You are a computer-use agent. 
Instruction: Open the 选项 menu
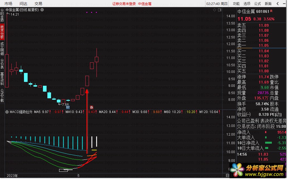(x=247, y=4)
